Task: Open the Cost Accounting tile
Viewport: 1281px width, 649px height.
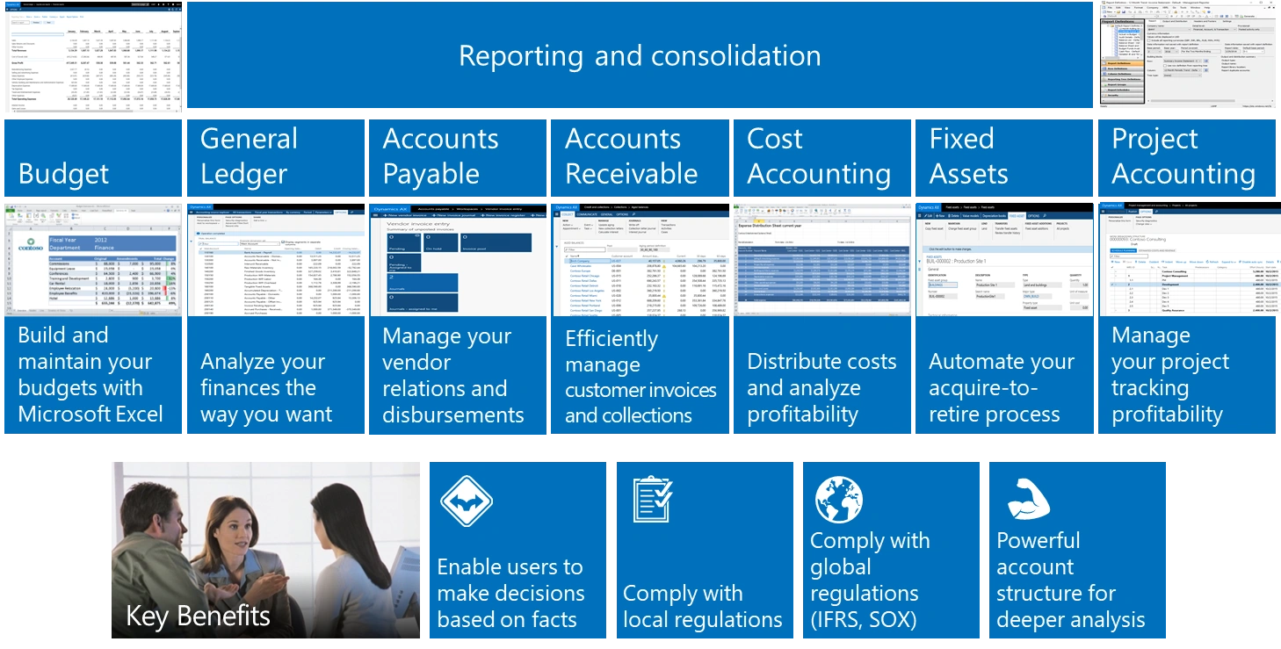Action: pos(822,159)
